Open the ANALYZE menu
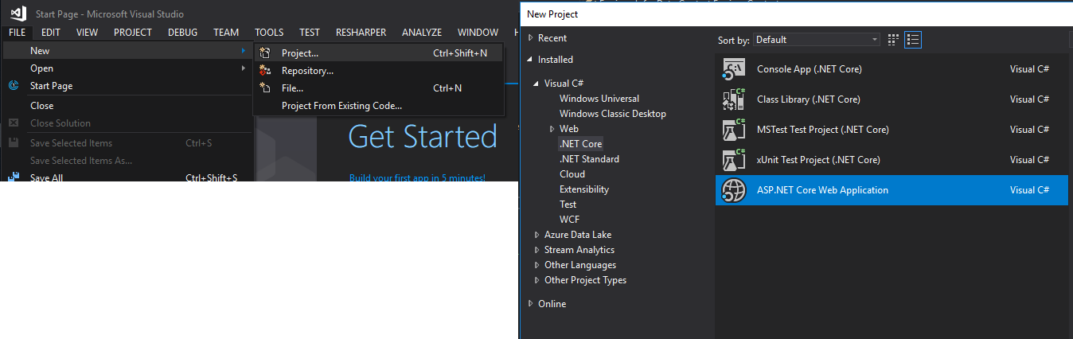Viewport: 1073px width, 339px height. [422, 33]
